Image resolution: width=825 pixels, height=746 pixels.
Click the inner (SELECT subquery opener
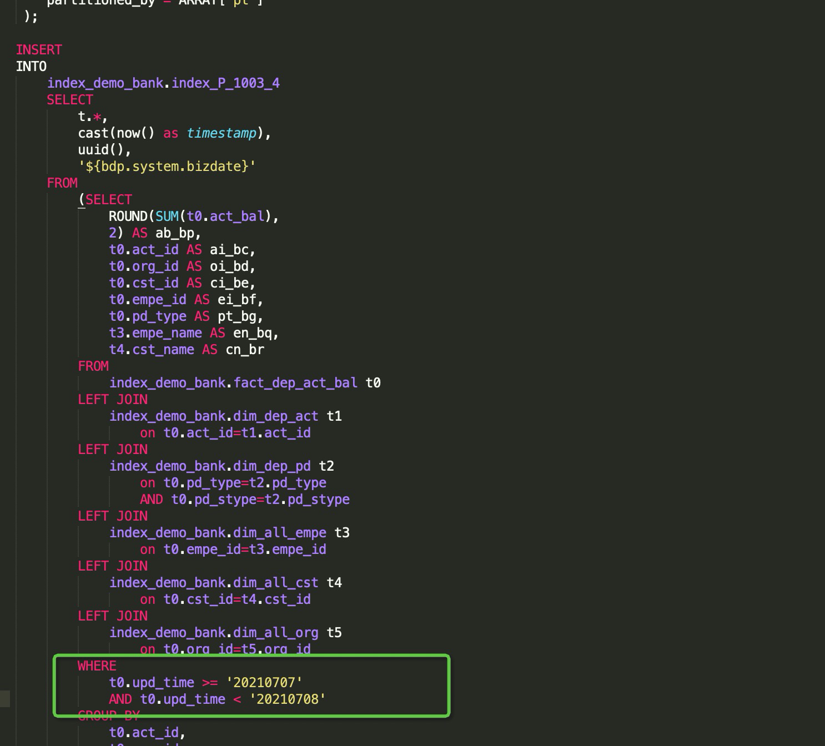click(x=105, y=200)
